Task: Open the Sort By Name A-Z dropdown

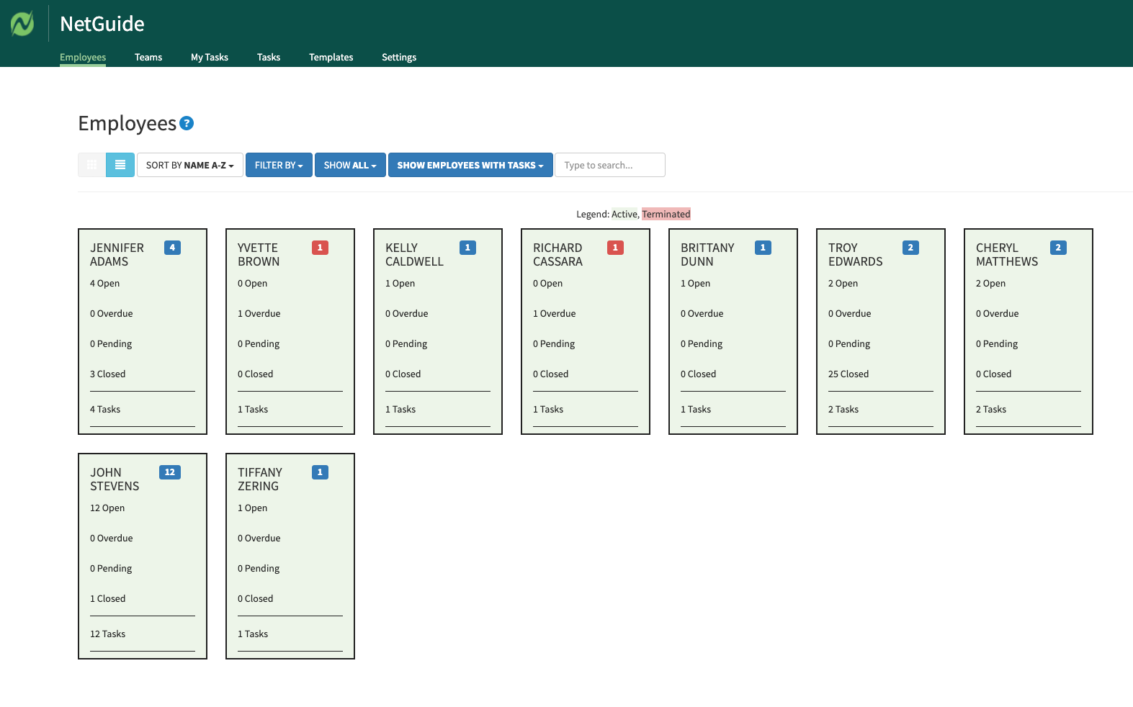Action: coord(189,165)
